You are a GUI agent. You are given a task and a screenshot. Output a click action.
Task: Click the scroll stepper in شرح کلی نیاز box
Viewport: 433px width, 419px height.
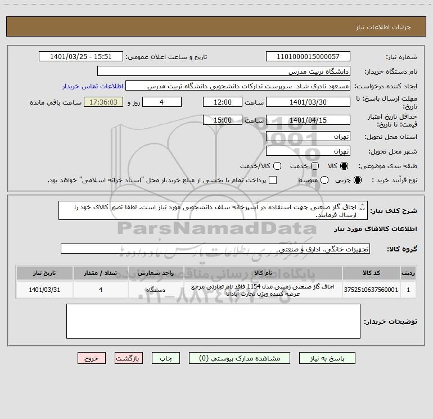pyautogui.click(x=363, y=207)
